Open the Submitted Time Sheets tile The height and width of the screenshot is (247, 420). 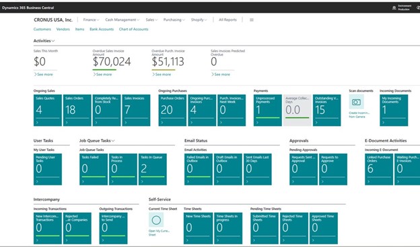pos(265,228)
